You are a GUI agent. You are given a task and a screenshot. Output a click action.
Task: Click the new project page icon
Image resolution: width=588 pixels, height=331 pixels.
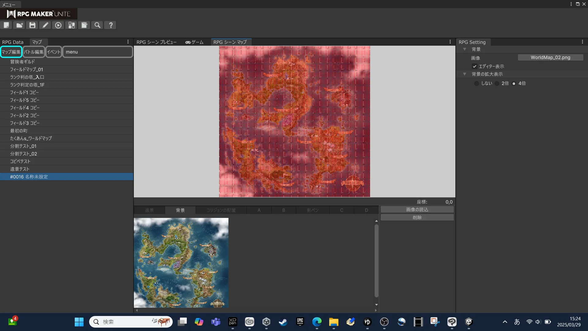point(6,25)
